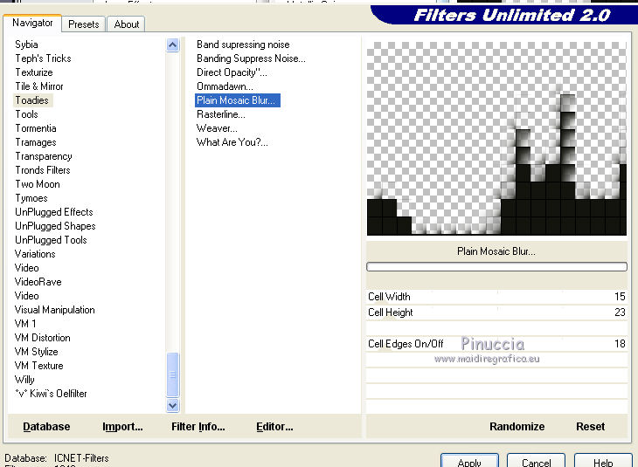Click the filter preview image
This screenshot has width=638, height=467.
click(496, 139)
